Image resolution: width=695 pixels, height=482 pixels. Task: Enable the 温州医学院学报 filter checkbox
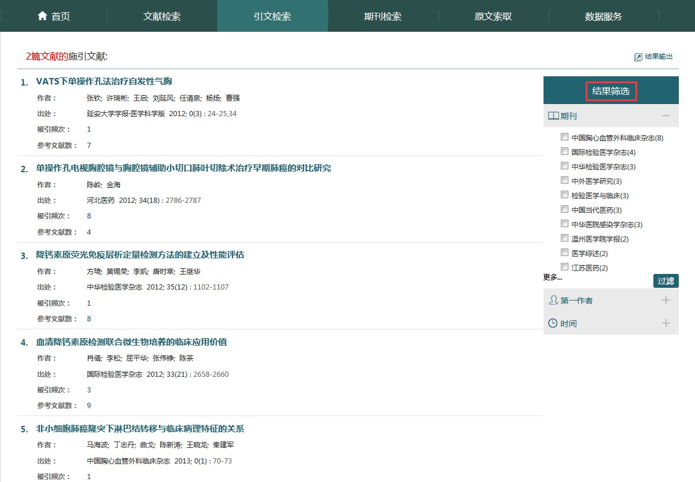coord(564,238)
